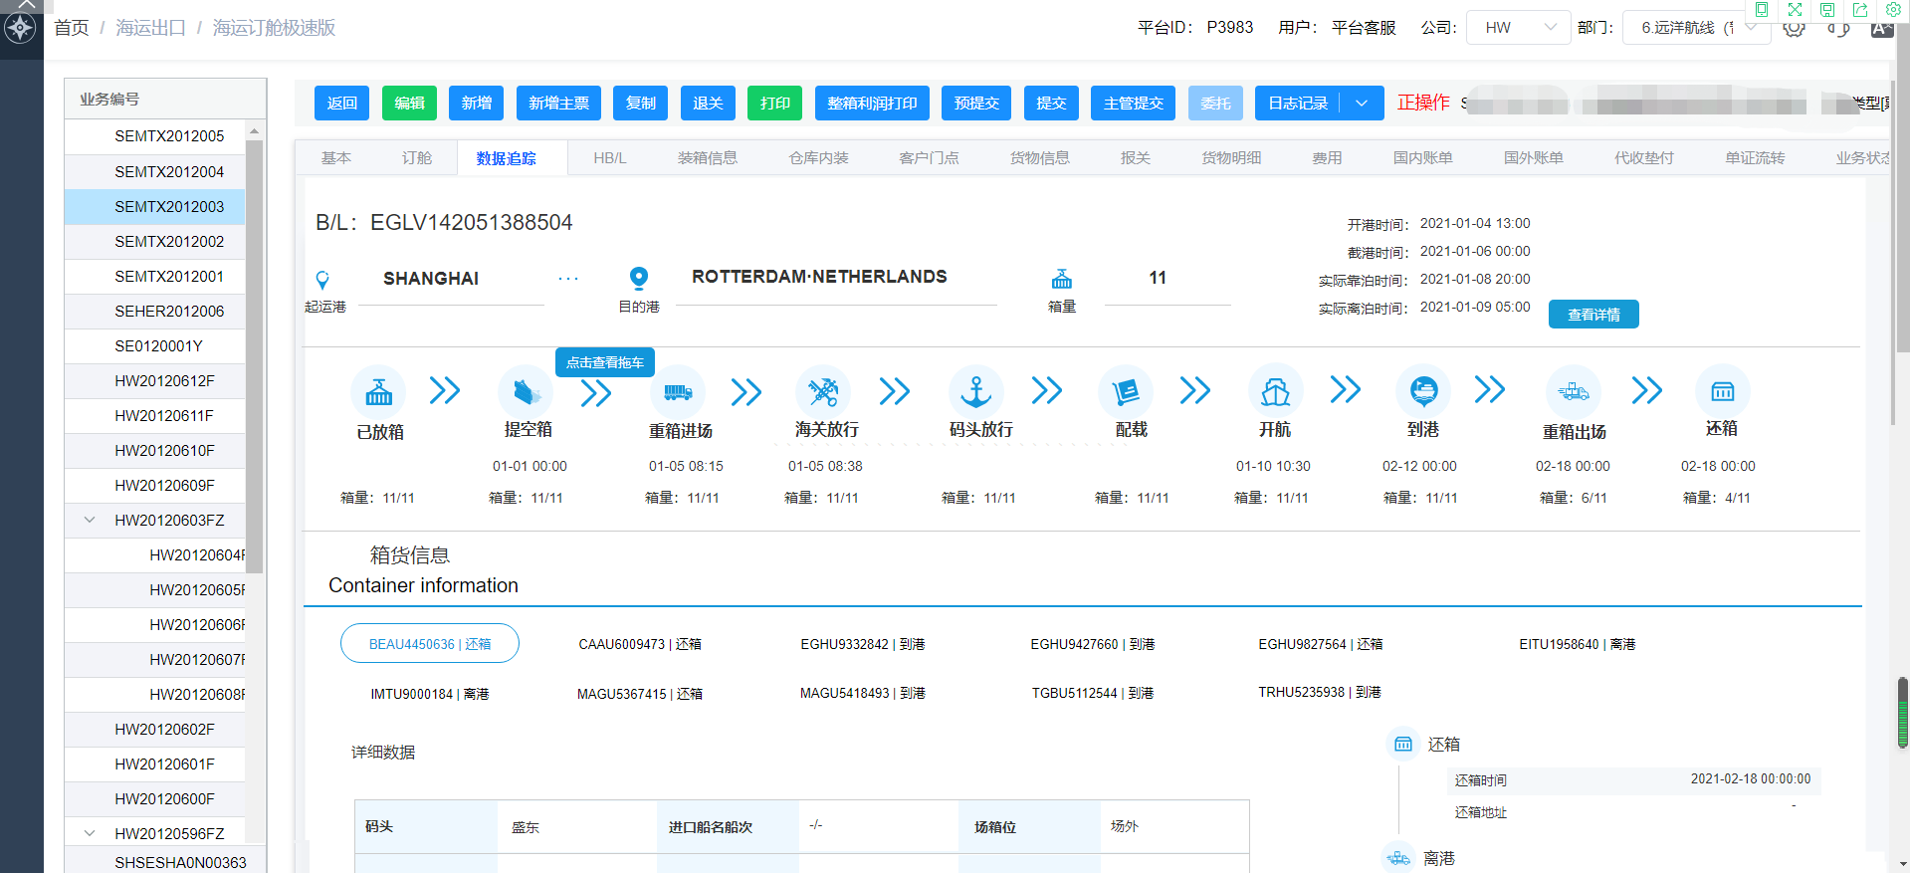Screen dimensions: 1910x873
Task: Click the green share arrow icon
Action: 1860,9
